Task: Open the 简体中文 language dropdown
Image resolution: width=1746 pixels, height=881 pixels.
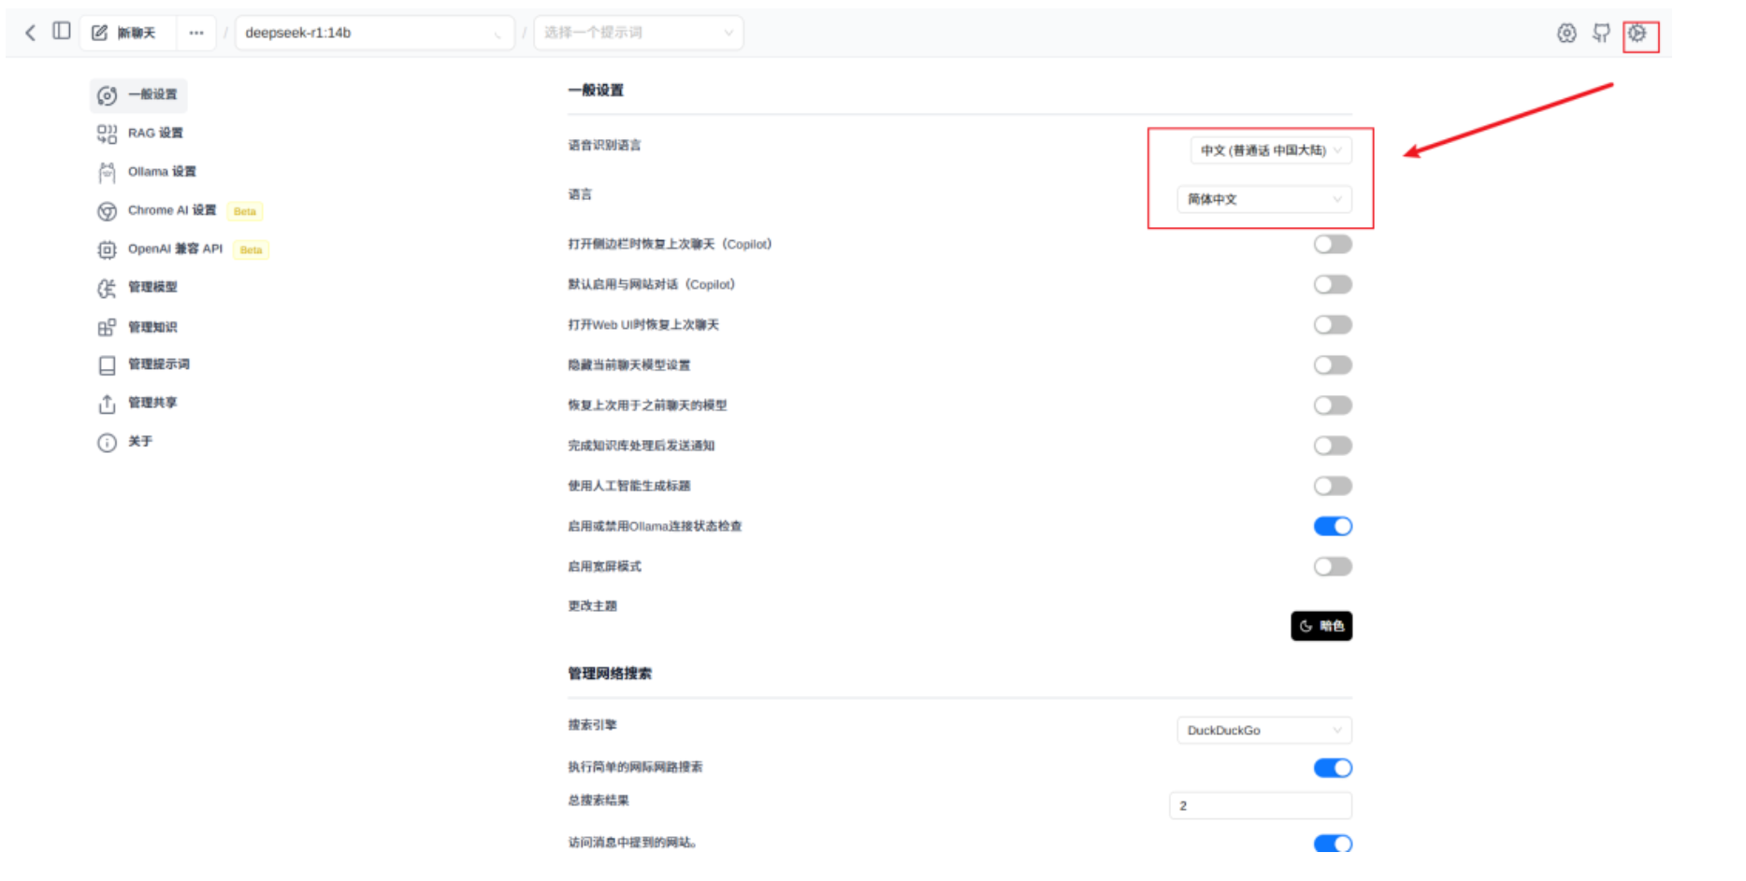Action: pos(1263,199)
